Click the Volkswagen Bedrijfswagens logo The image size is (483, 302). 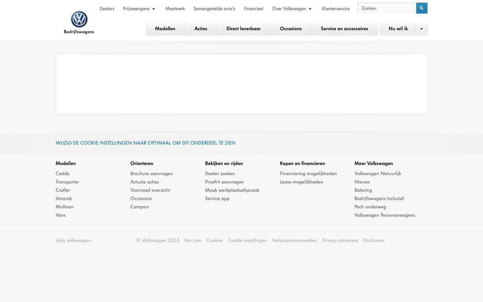pyautogui.click(x=79, y=23)
